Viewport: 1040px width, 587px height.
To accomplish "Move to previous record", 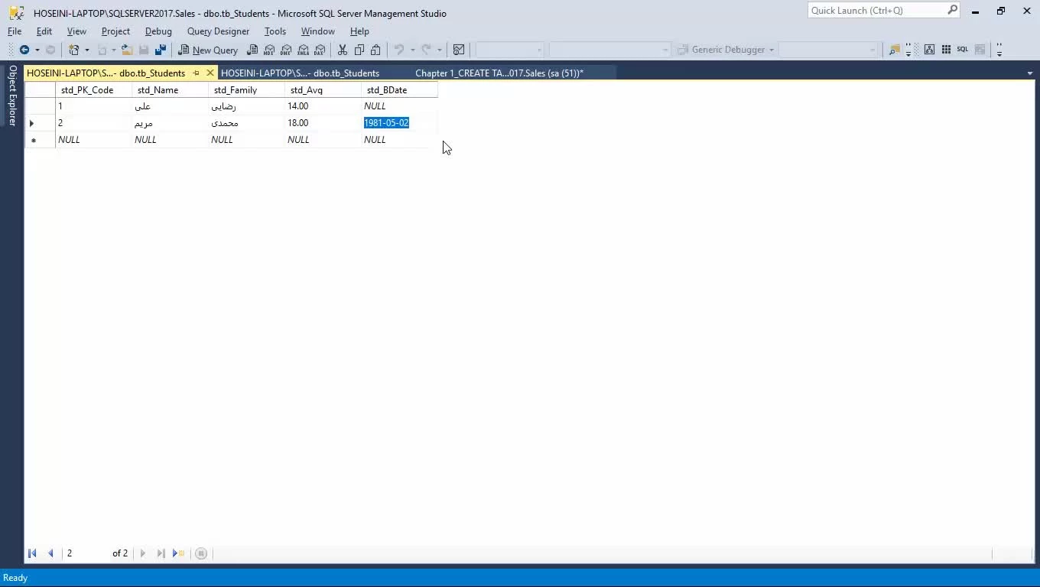I will click(50, 553).
